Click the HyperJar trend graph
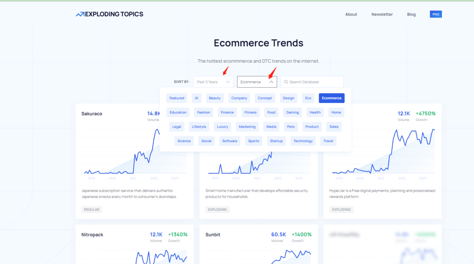Image resolution: width=474 pixels, height=264 pixels. click(383, 151)
